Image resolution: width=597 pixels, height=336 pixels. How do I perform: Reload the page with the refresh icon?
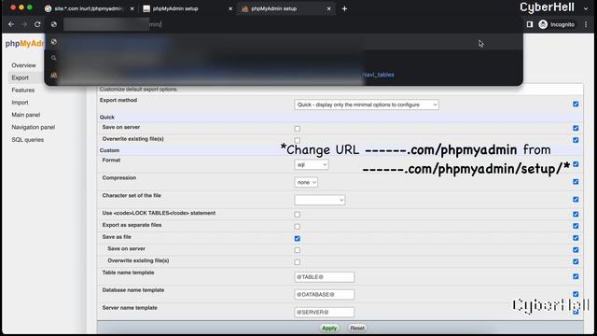click(x=37, y=24)
